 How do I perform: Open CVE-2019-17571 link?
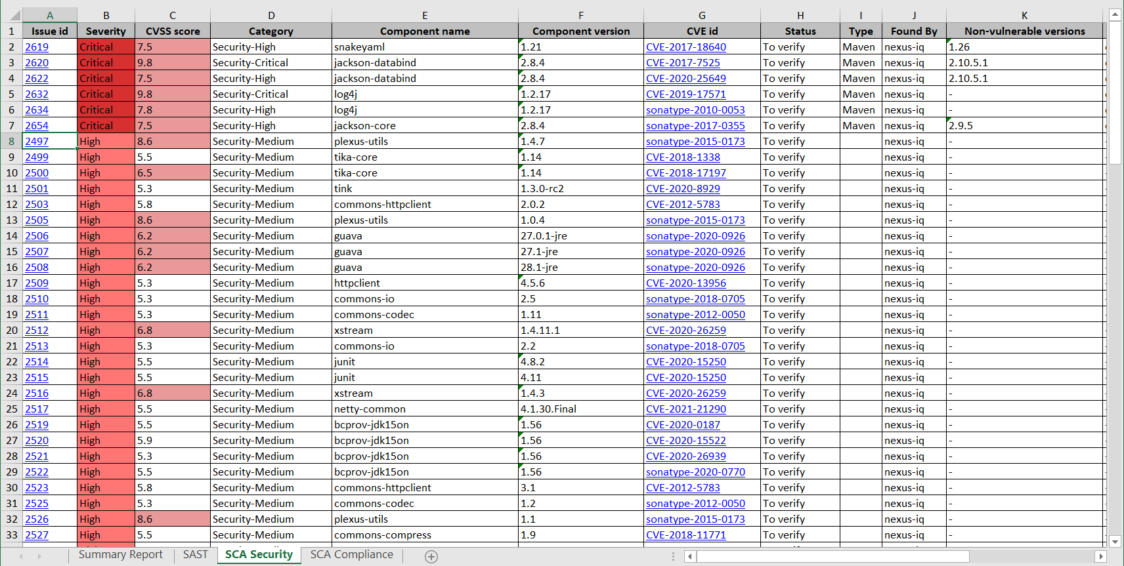coord(686,94)
